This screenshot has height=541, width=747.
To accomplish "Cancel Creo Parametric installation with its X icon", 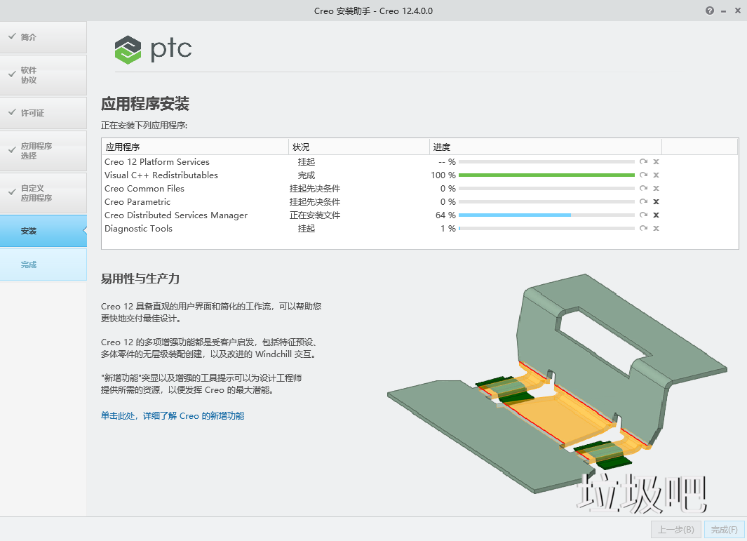I will (x=656, y=202).
